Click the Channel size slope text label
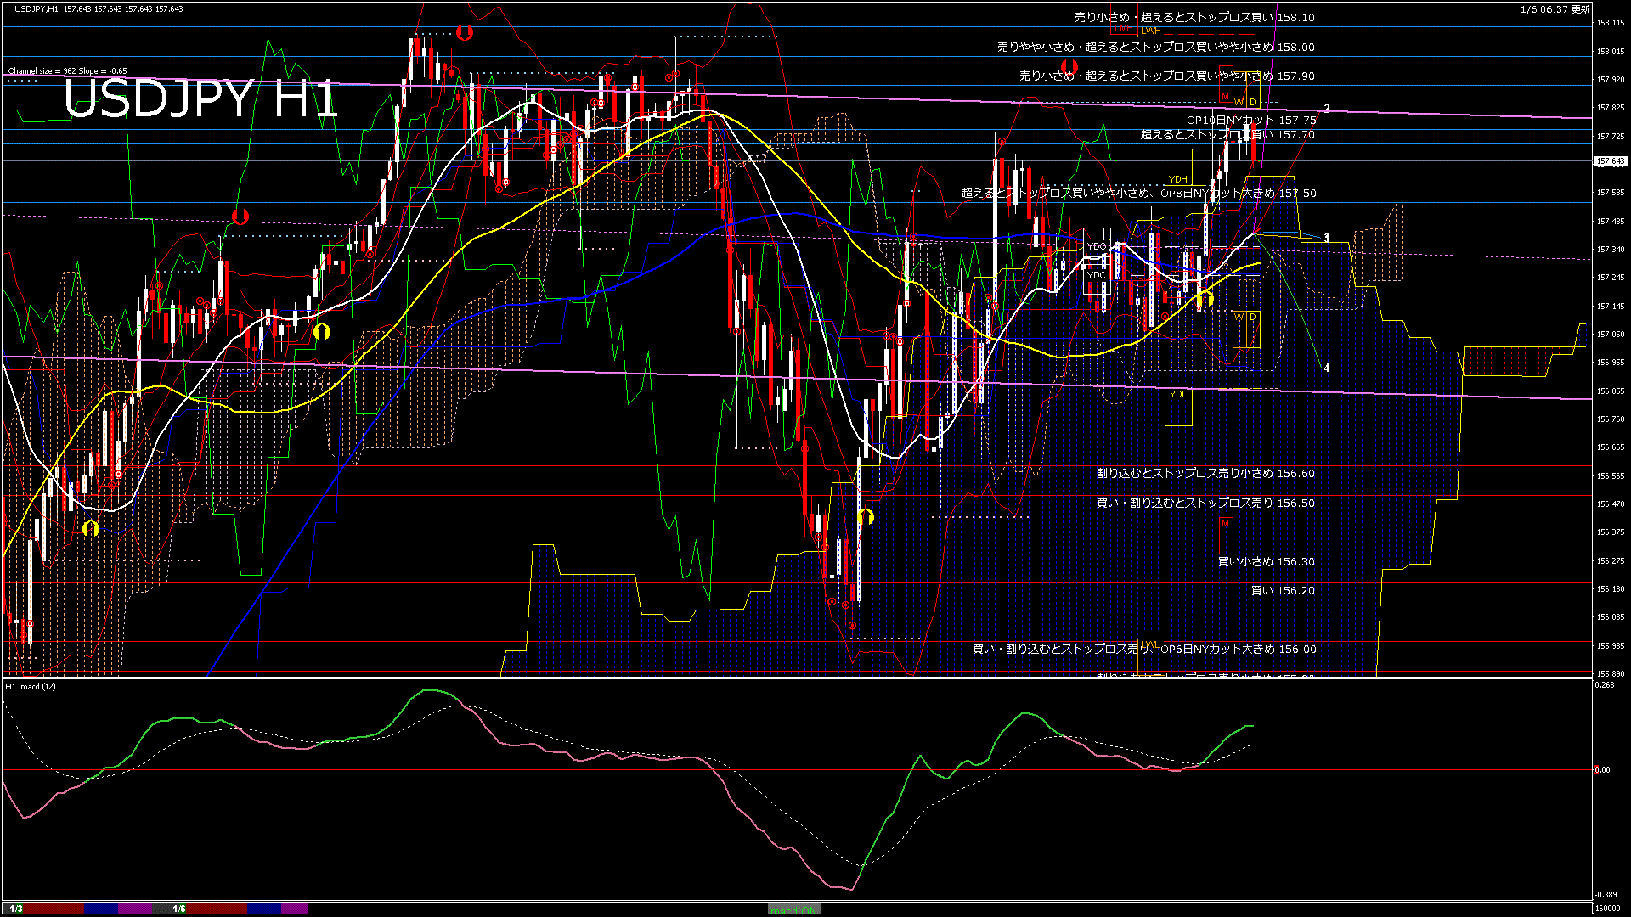 67,71
